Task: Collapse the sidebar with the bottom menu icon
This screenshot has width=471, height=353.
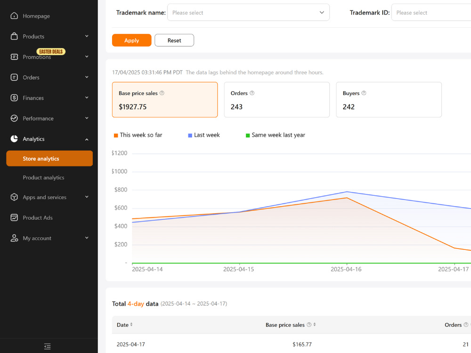Action: [48, 346]
